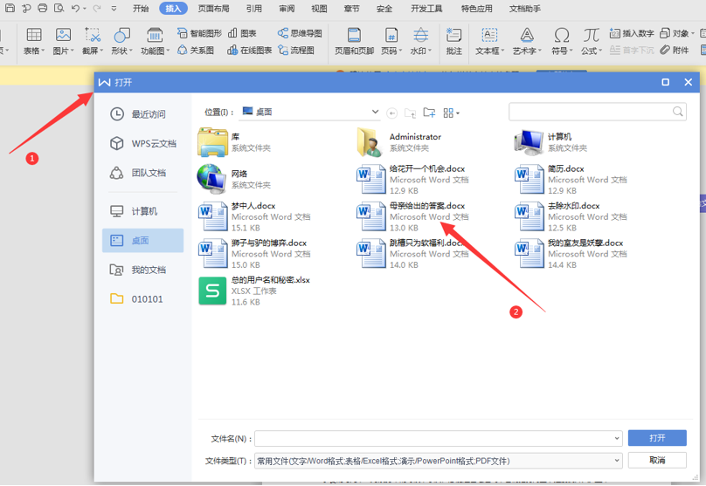Select file 狮子与驴的博弈.docx

(x=254, y=254)
